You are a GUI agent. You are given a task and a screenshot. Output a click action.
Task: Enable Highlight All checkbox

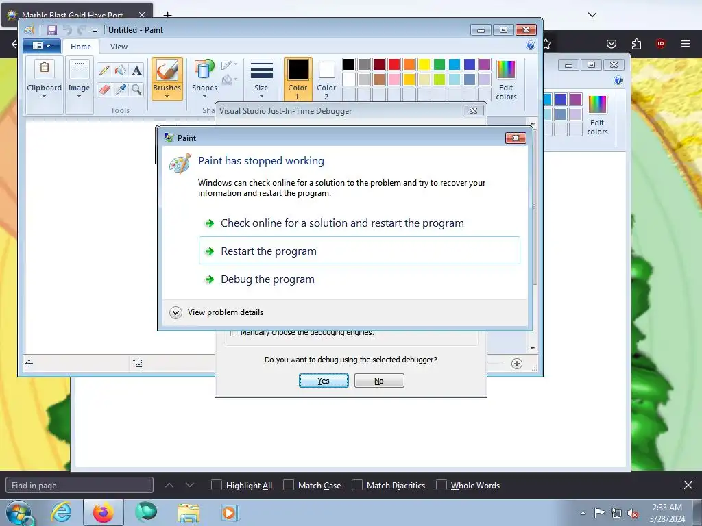[216, 486]
